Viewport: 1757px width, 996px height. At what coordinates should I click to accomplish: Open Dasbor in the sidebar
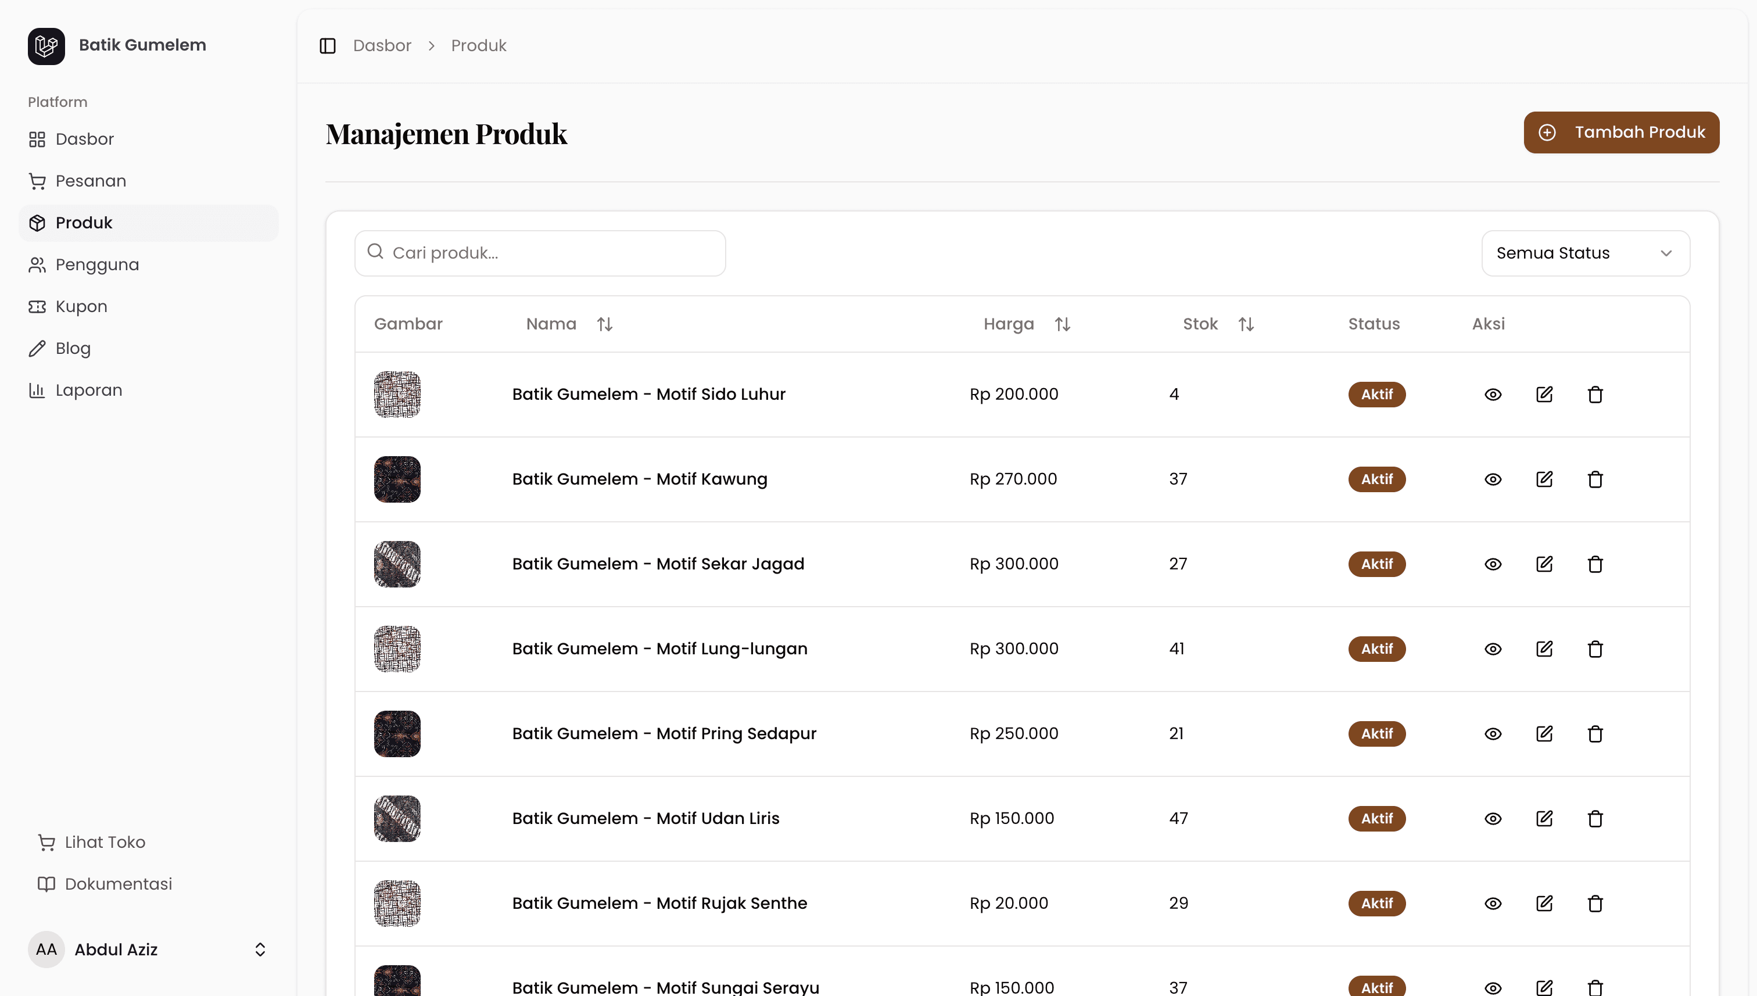[x=148, y=139]
